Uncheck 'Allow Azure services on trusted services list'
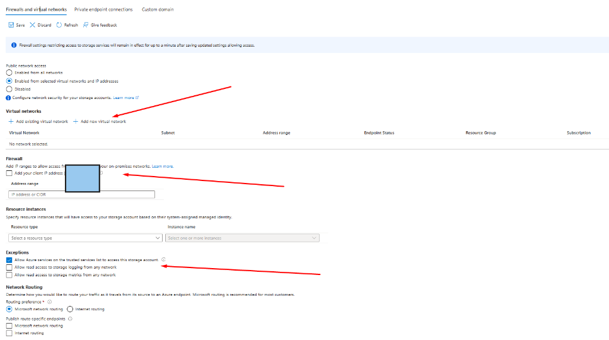The image size is (609, 340). tap(9, 259)
